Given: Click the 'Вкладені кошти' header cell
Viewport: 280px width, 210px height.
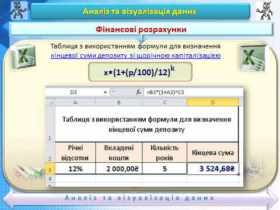Looking at the screenshot, I should pos(119,152).
